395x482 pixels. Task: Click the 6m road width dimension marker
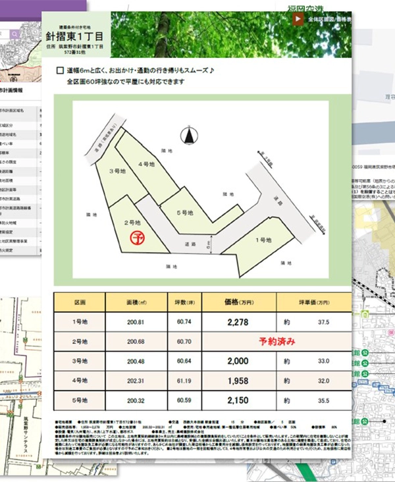(x=210, y=245)
